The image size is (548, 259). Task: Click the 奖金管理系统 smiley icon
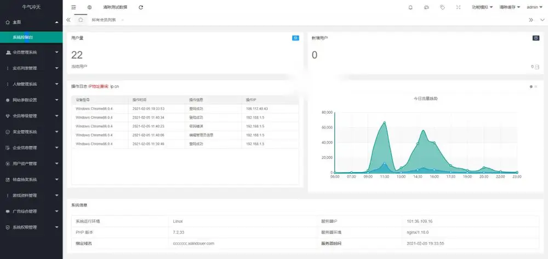tap(8, 132)
